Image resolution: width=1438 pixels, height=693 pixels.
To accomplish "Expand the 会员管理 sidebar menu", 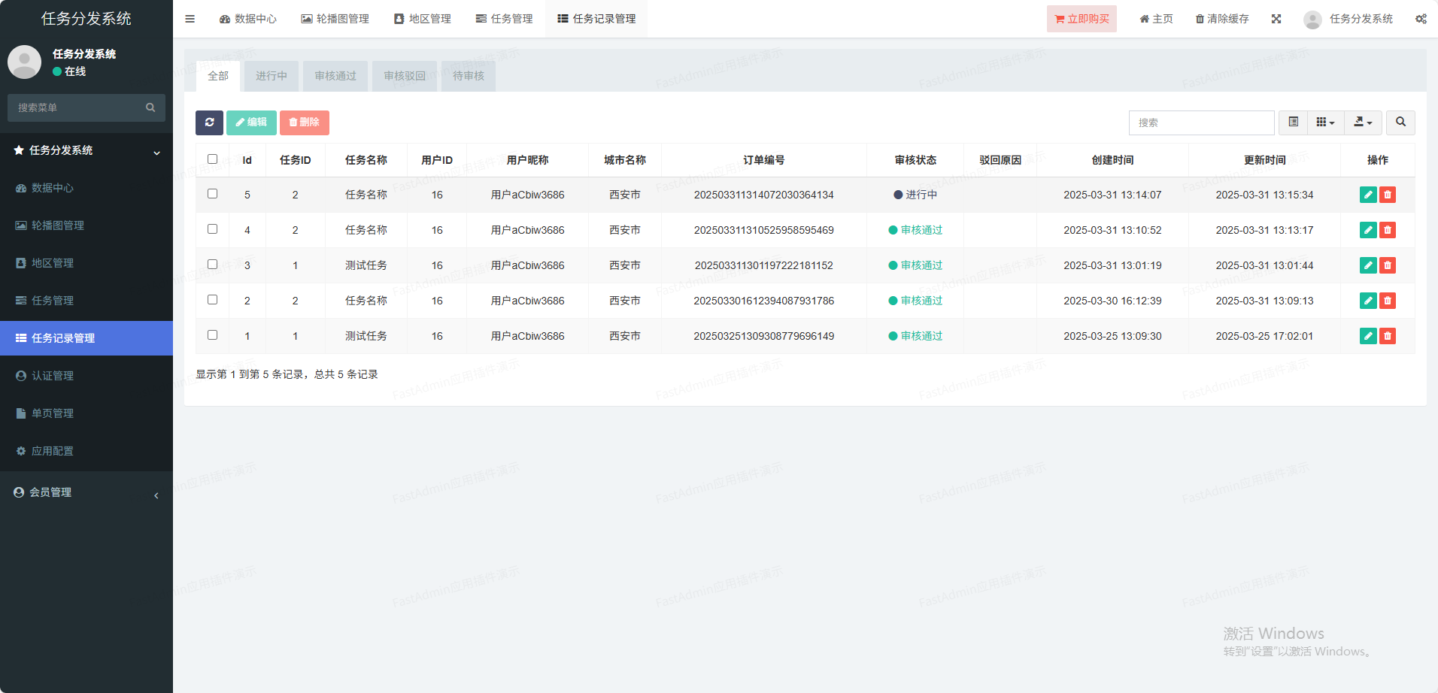I will (86, 492).
